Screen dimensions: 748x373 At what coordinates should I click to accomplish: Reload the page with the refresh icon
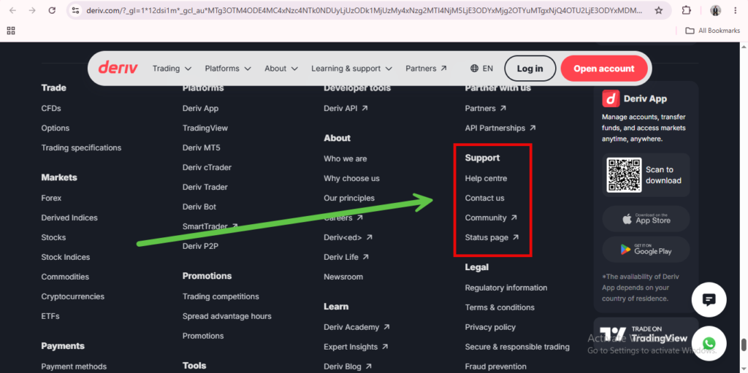coord(52,10)
